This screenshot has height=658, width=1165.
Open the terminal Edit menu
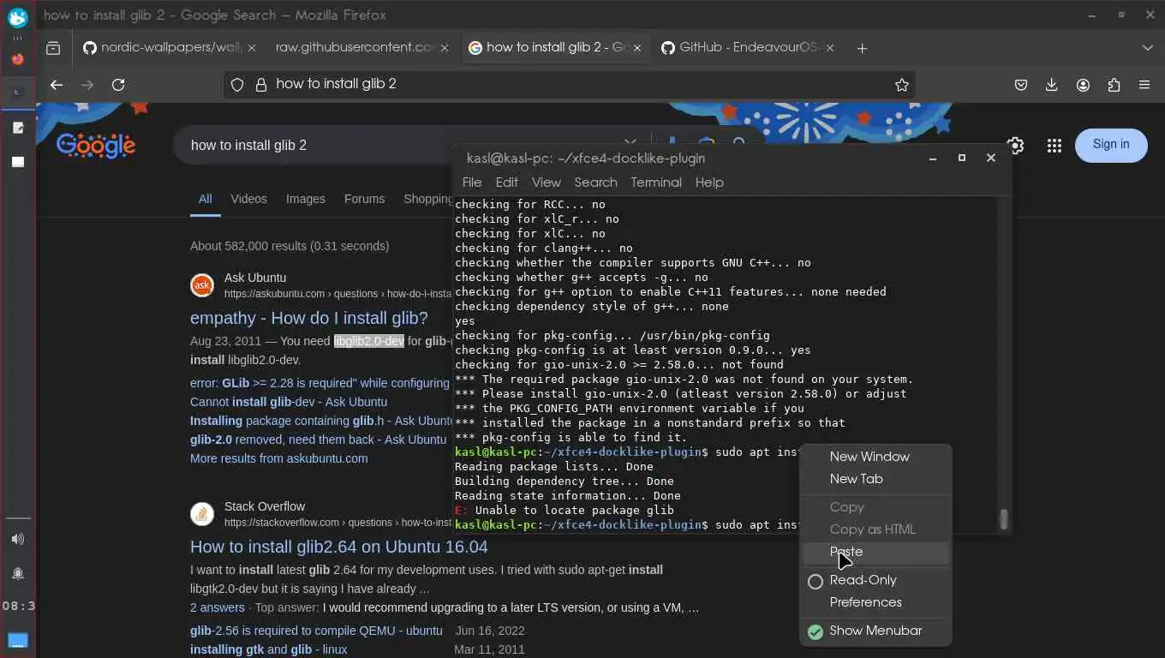click(507, 182)
